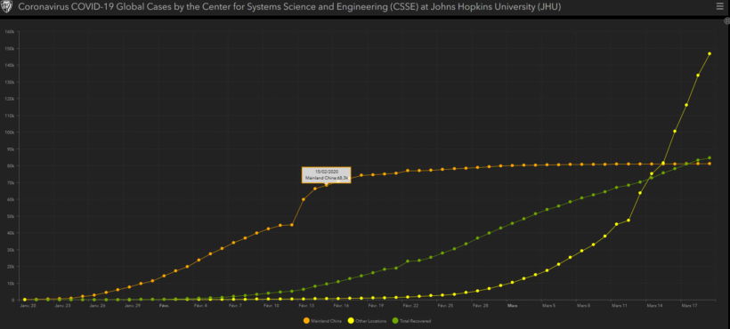The height and width of the screenshot is (329, 730).
Task: Click the Févr. 22 date label
Action: click(x=410, y=306)
